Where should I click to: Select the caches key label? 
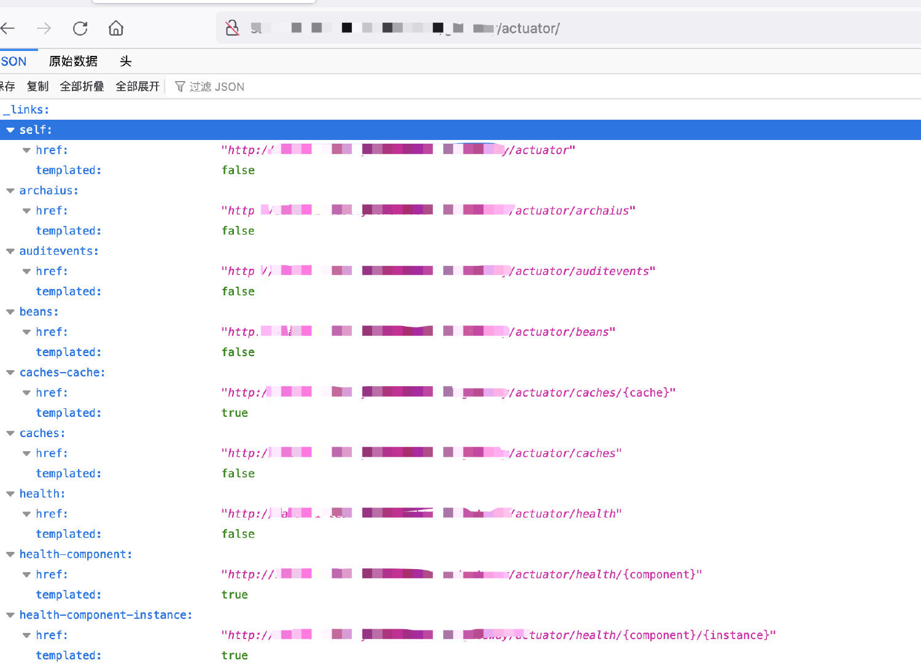pos(42,433)
